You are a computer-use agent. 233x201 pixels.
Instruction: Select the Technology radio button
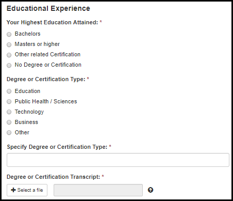[9, 112]
